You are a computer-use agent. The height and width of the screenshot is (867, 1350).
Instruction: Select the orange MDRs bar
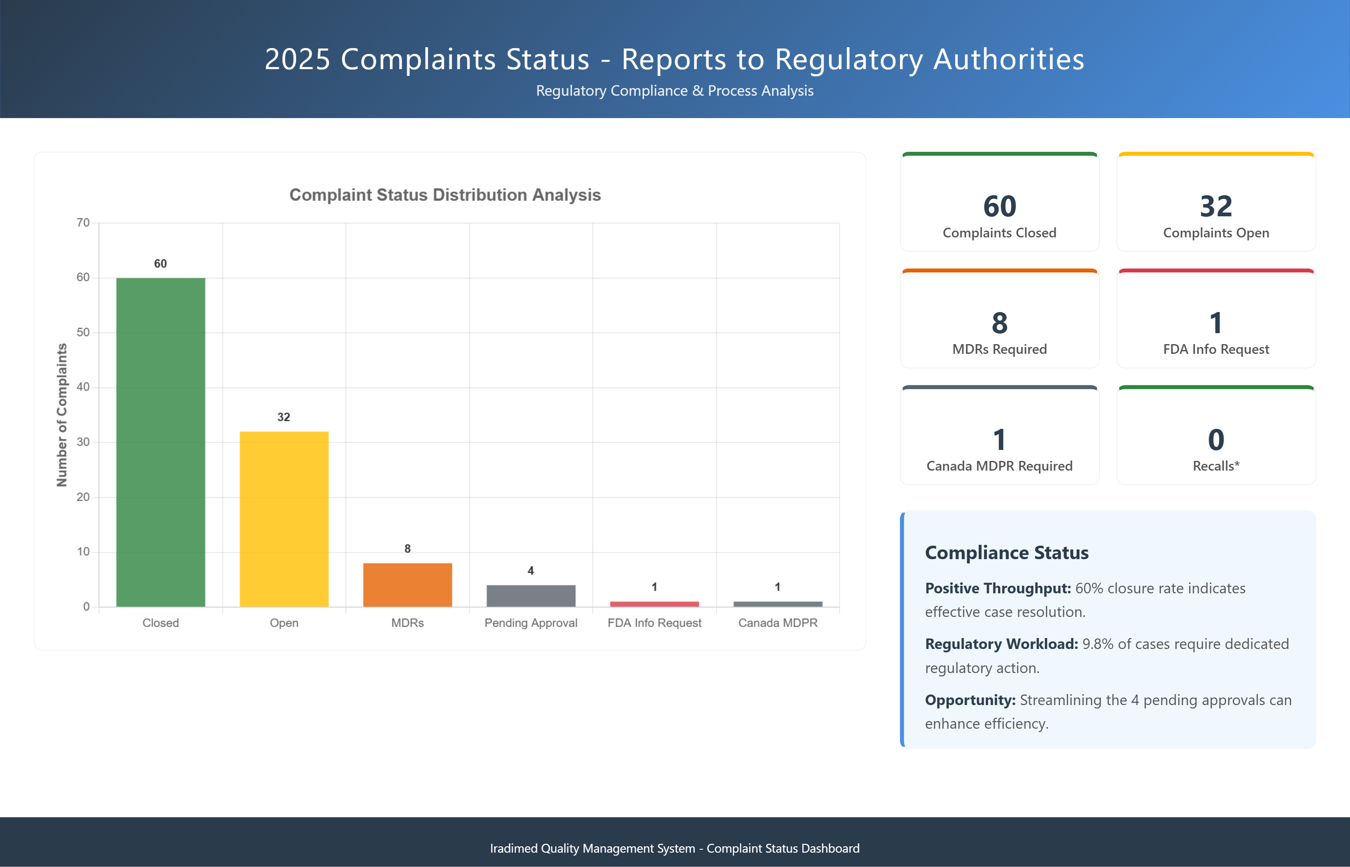click(407, 584)
